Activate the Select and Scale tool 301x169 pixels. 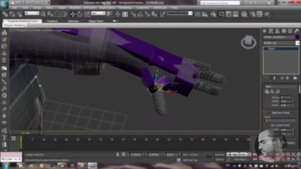tap(87, 14)
